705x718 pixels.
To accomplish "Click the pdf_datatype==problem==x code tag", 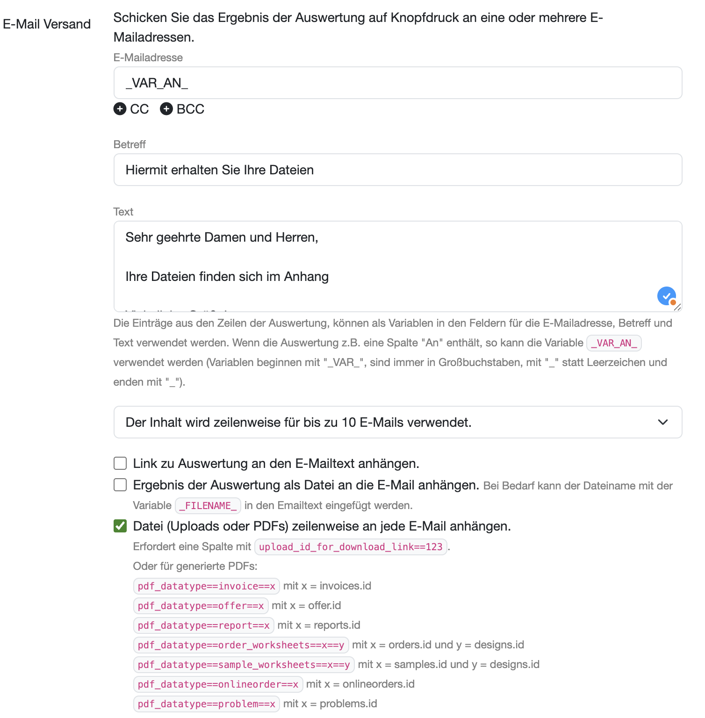I will click(206, 704).
